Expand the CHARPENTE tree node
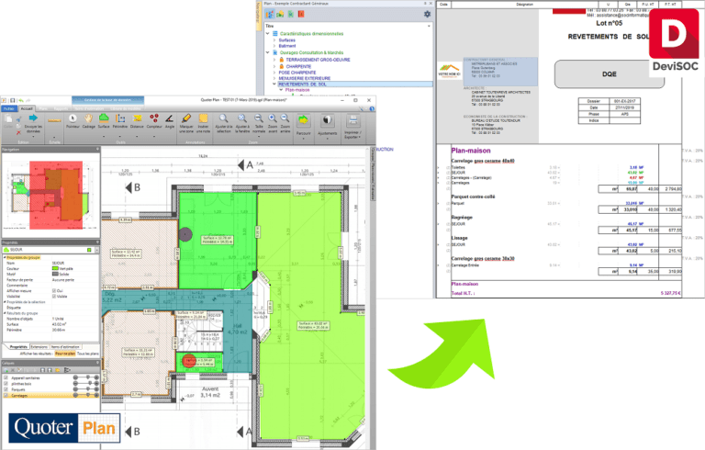Image resolution: width=705 pixels, height=450 pixels. pos(274,66)
